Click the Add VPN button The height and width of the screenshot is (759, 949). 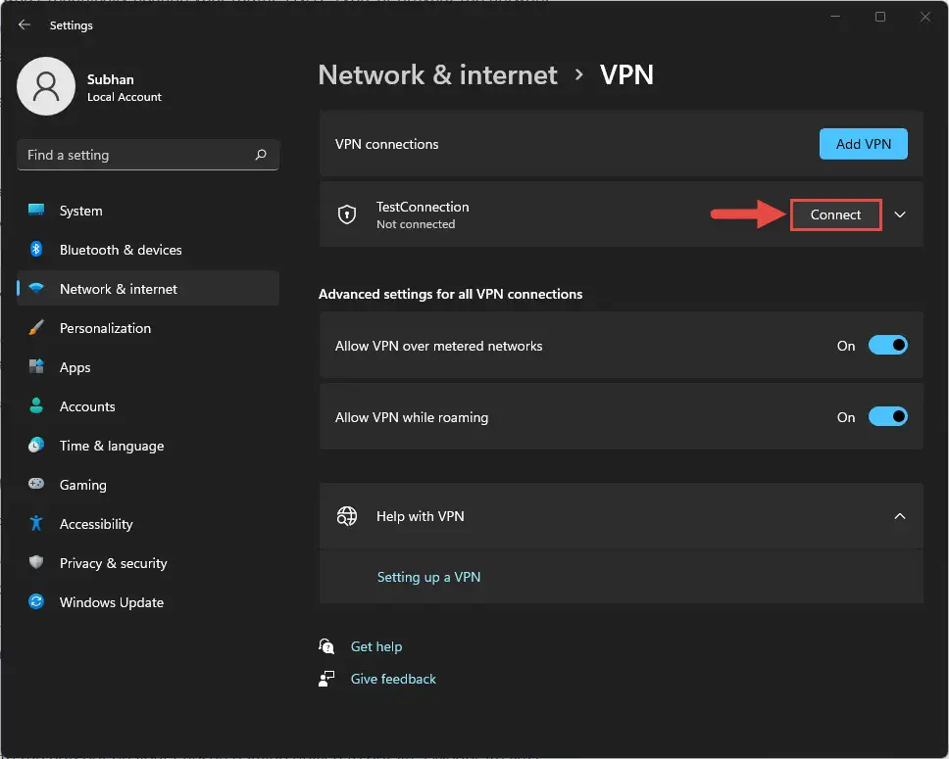(863, 144)
